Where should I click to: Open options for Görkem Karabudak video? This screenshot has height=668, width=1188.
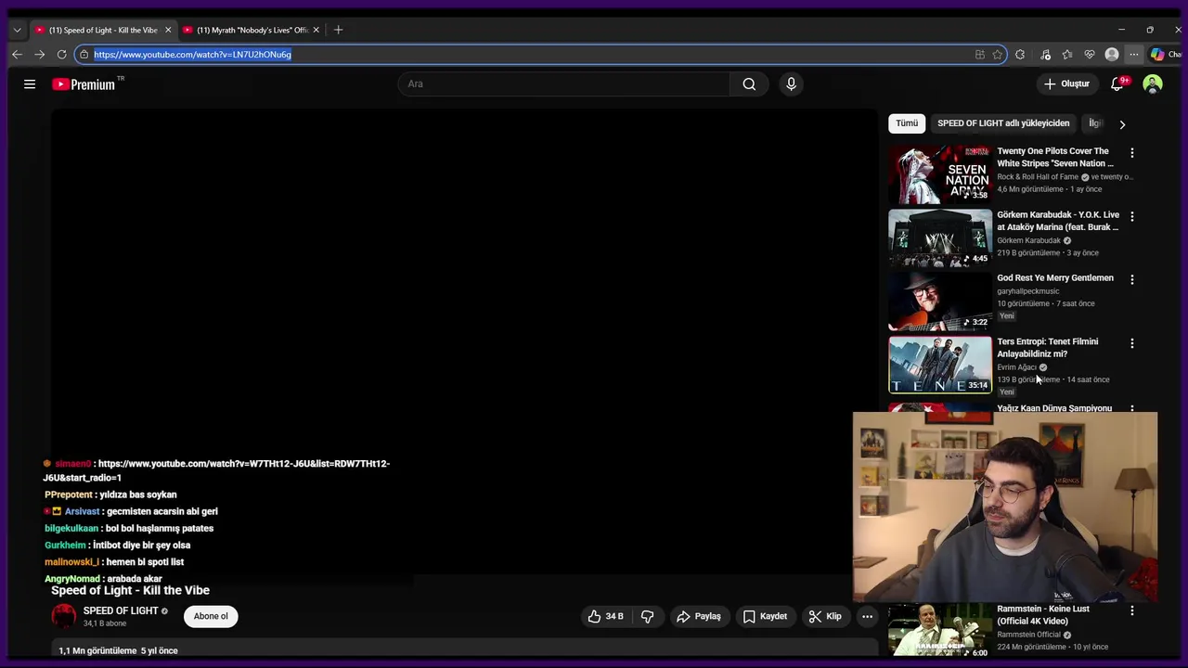pos(1131,216)
